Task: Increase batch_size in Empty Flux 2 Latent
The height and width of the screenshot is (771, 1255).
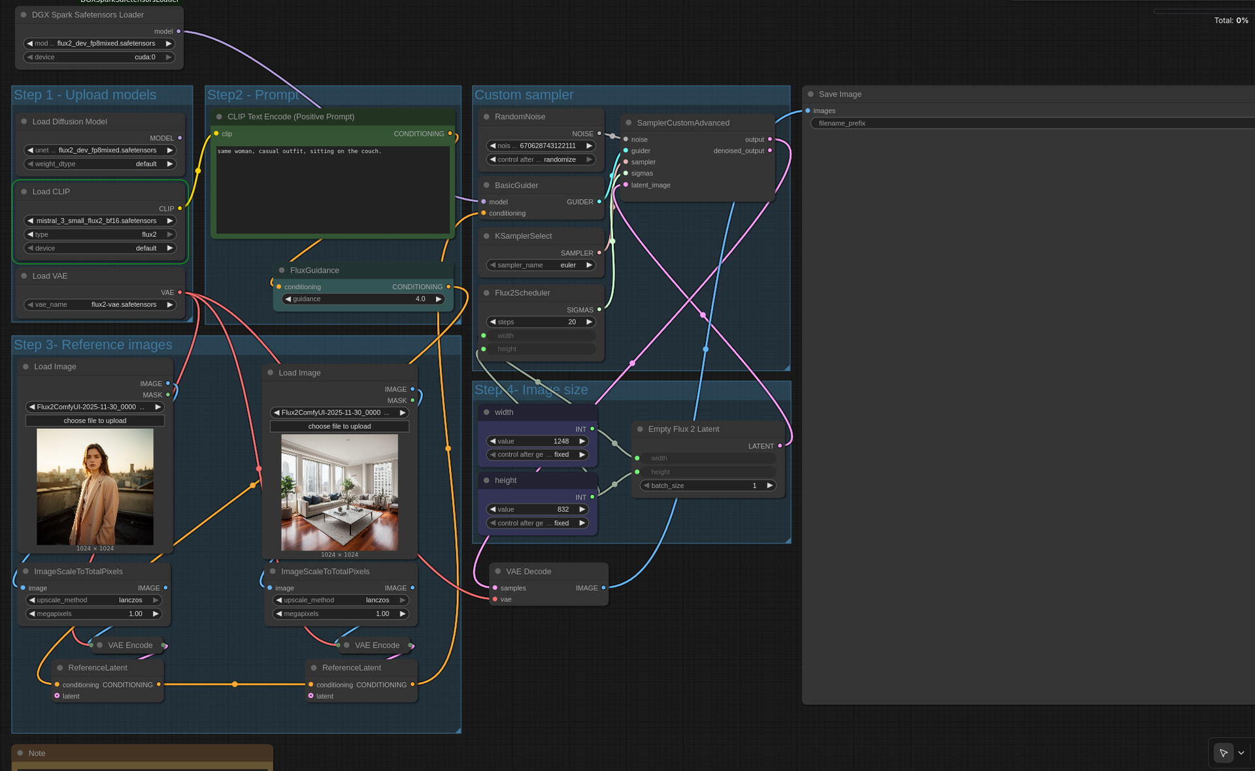Action: coord(770,486)
